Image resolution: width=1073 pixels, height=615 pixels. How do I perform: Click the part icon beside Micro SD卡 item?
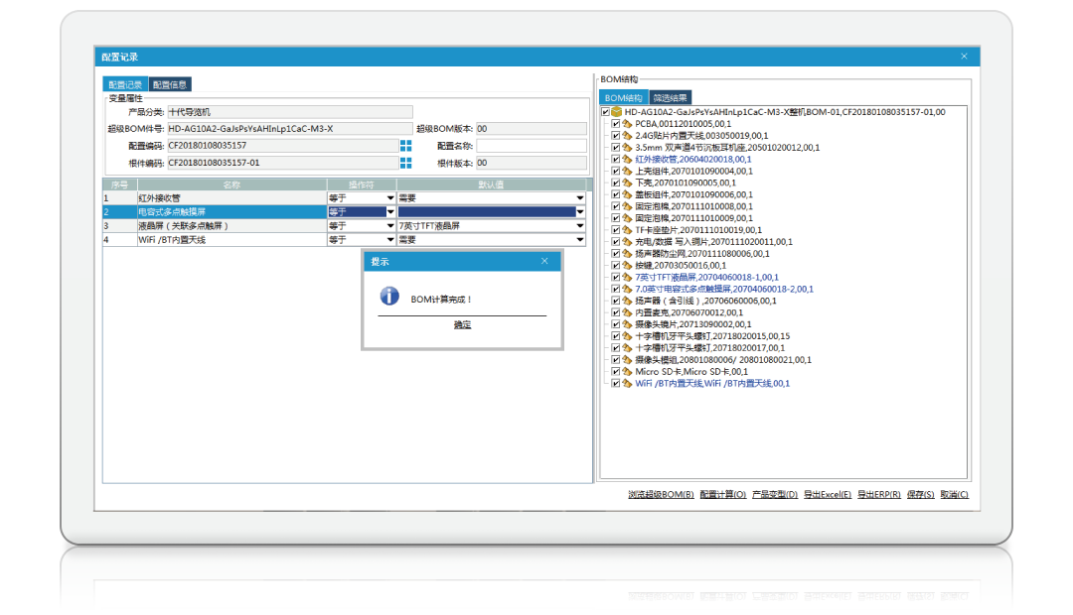(x=628, y=371)
